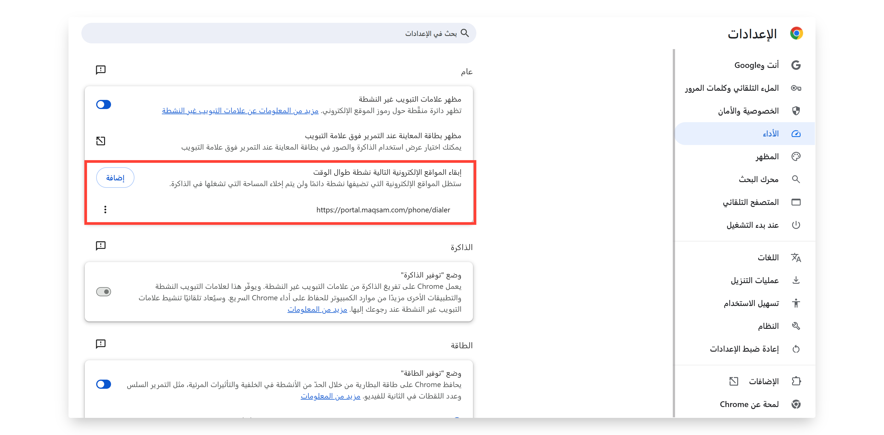Open الإضافات extensions page
884x435 pixels.
[745, 381]
